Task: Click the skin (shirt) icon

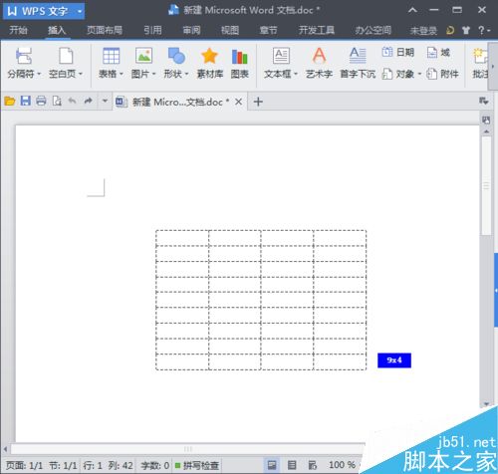Action: click(x=466, y=31)
